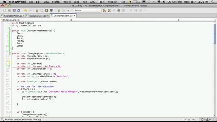Click the green navigate back icon

59,11
